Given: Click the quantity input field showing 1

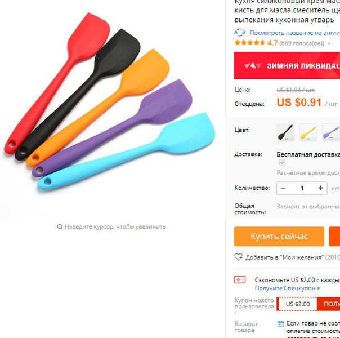Looking at the screenshot, I should [302, 188].
